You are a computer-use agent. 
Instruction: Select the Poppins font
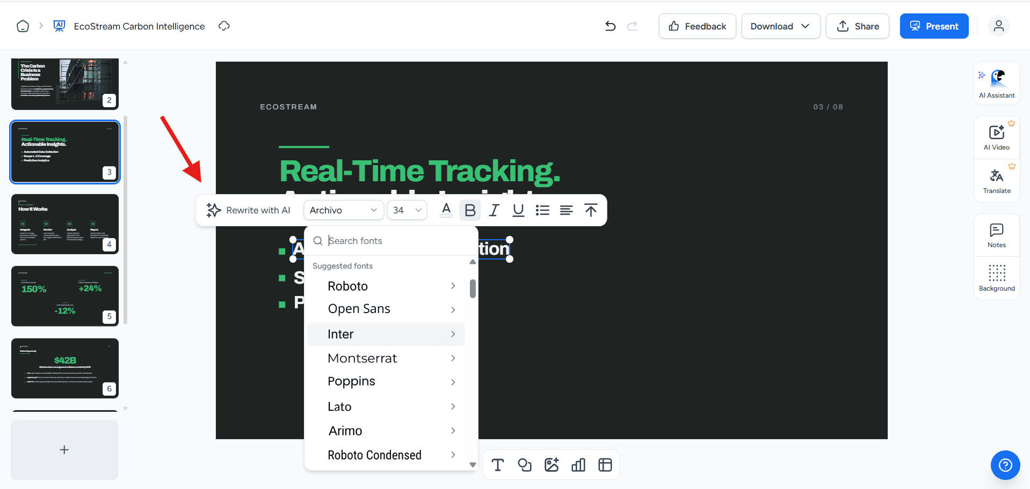point(386,381)
